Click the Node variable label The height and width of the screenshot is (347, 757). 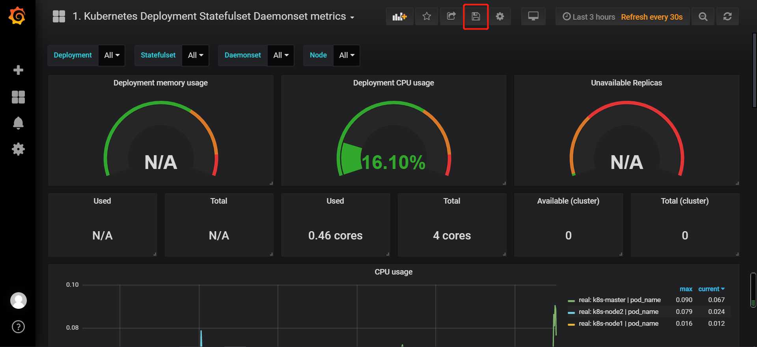click(x=318, y=55)
